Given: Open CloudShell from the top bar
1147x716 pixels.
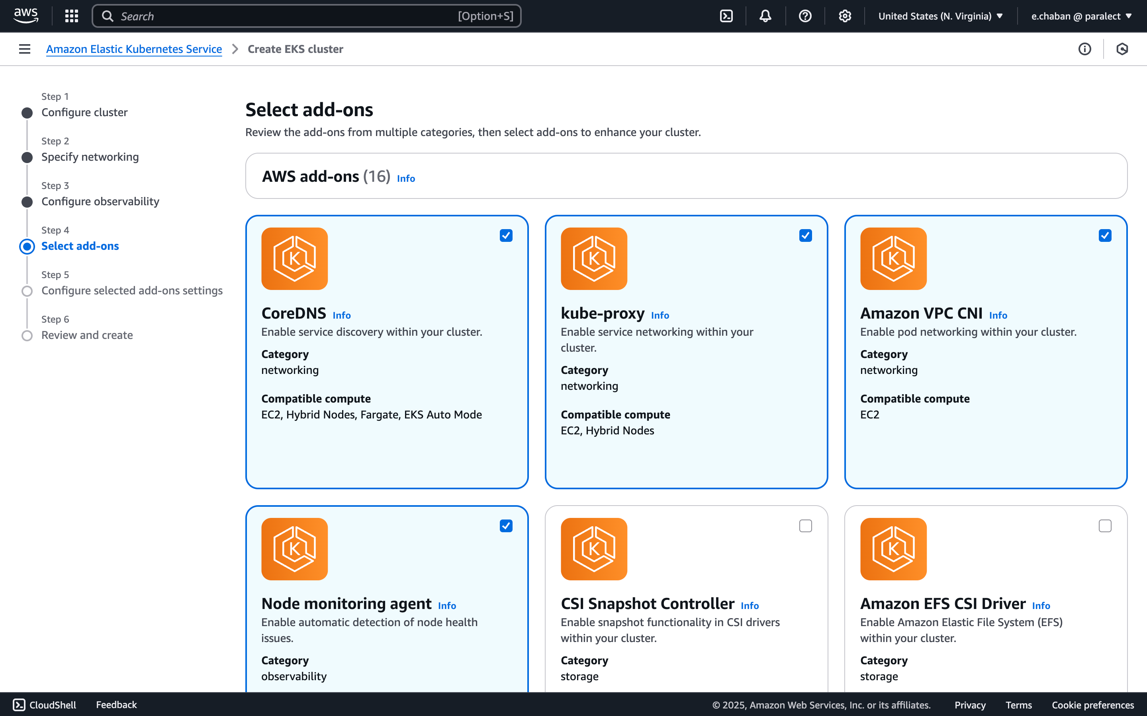Looking at the screenshot, I should tap(726, 16).
